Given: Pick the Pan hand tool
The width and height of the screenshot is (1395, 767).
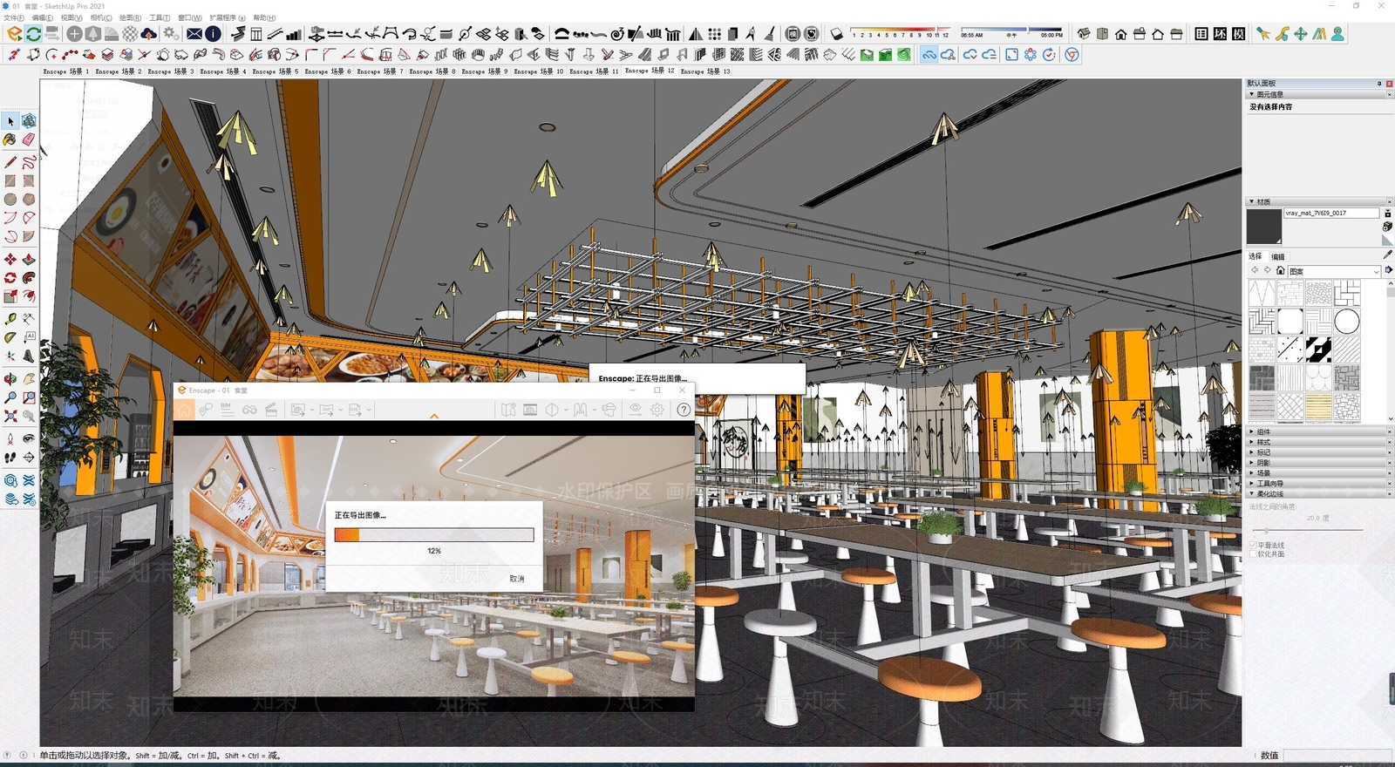Looking at the screenshot, I should tap(29, 379).
